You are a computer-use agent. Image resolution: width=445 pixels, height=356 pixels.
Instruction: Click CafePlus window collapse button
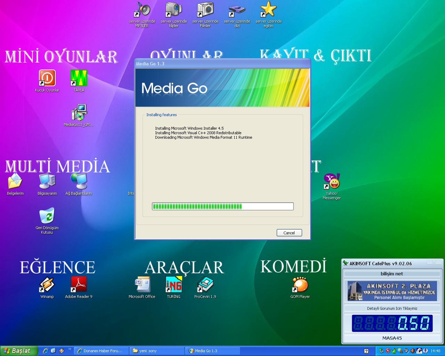coord(434,262)
